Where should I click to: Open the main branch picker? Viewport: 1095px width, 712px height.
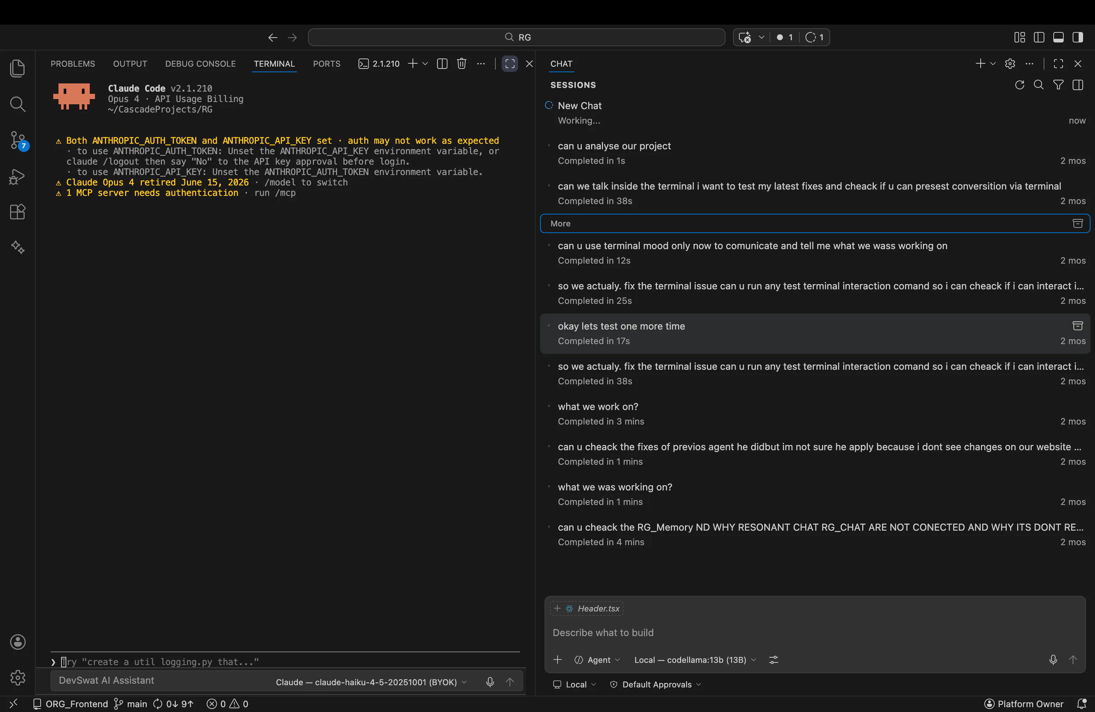pos(130,704)
